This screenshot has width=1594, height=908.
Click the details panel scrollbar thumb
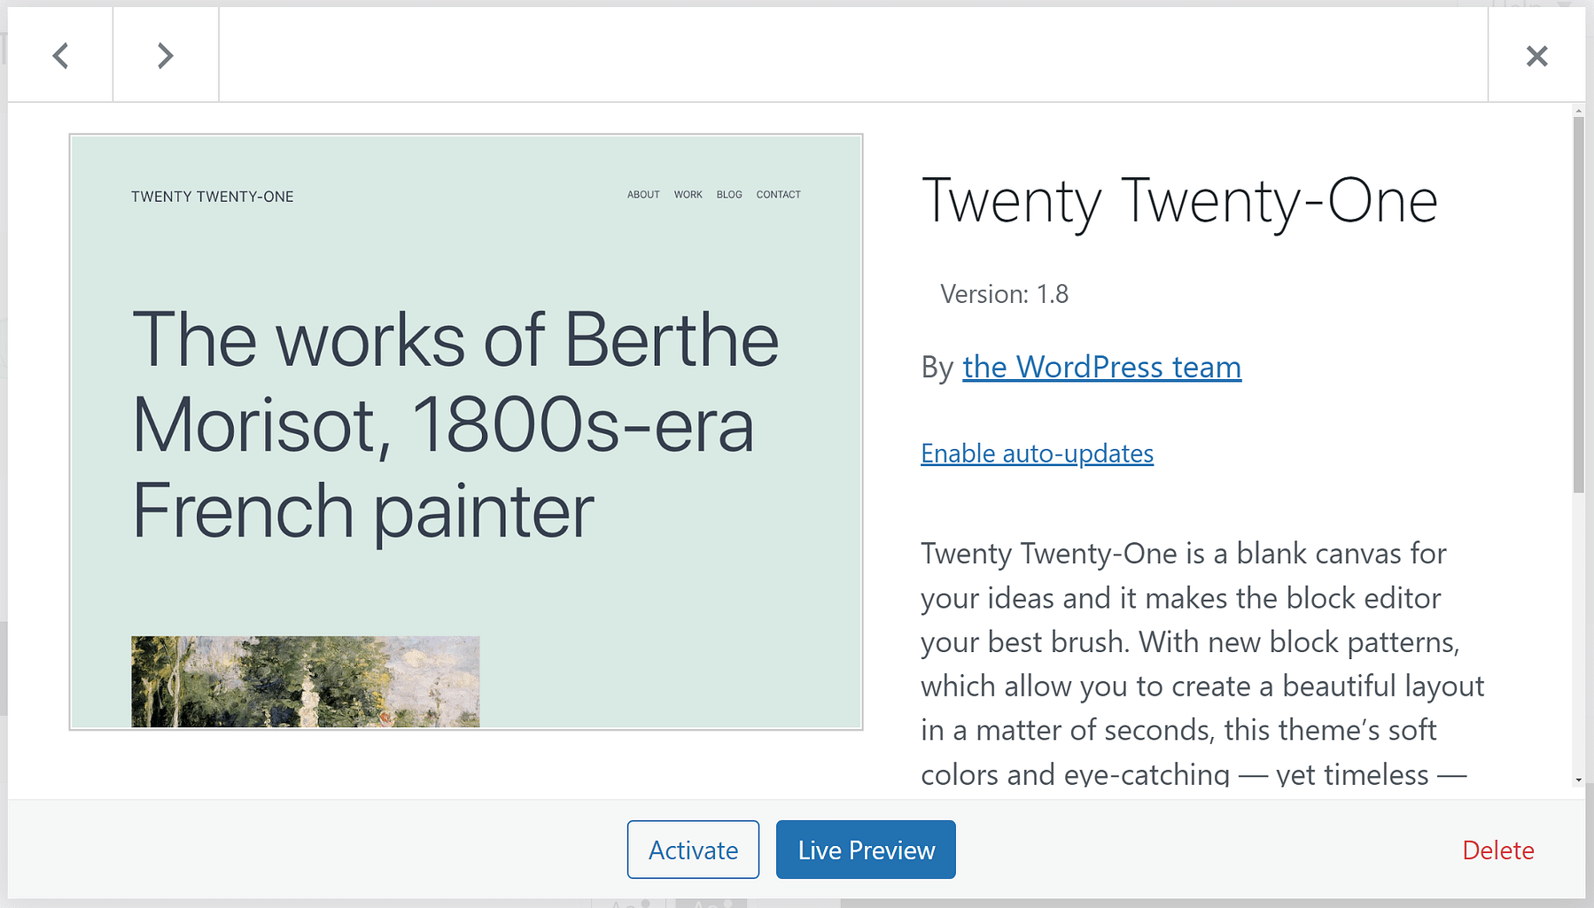pos(1578,301)
